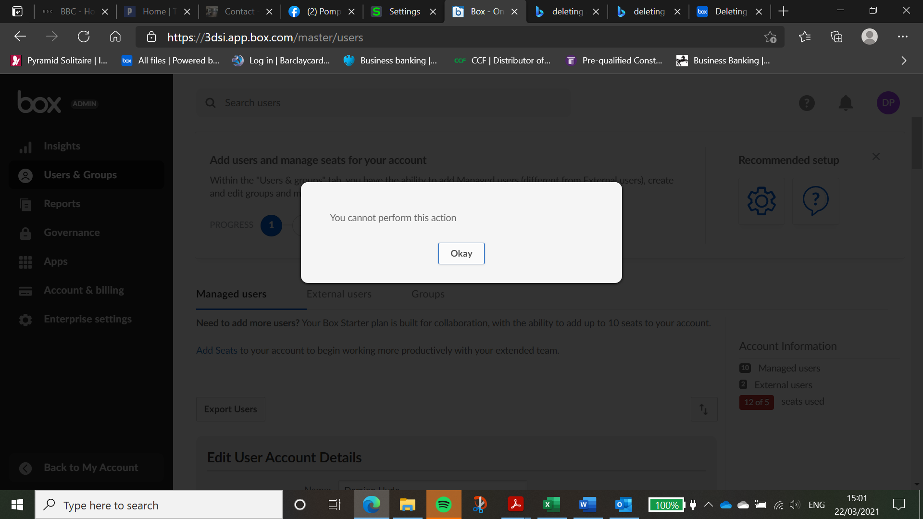Open the All files Powered by Box bookmark
Image resolution: width=923 pixels, height=519 pixels.
click(171, 61)
